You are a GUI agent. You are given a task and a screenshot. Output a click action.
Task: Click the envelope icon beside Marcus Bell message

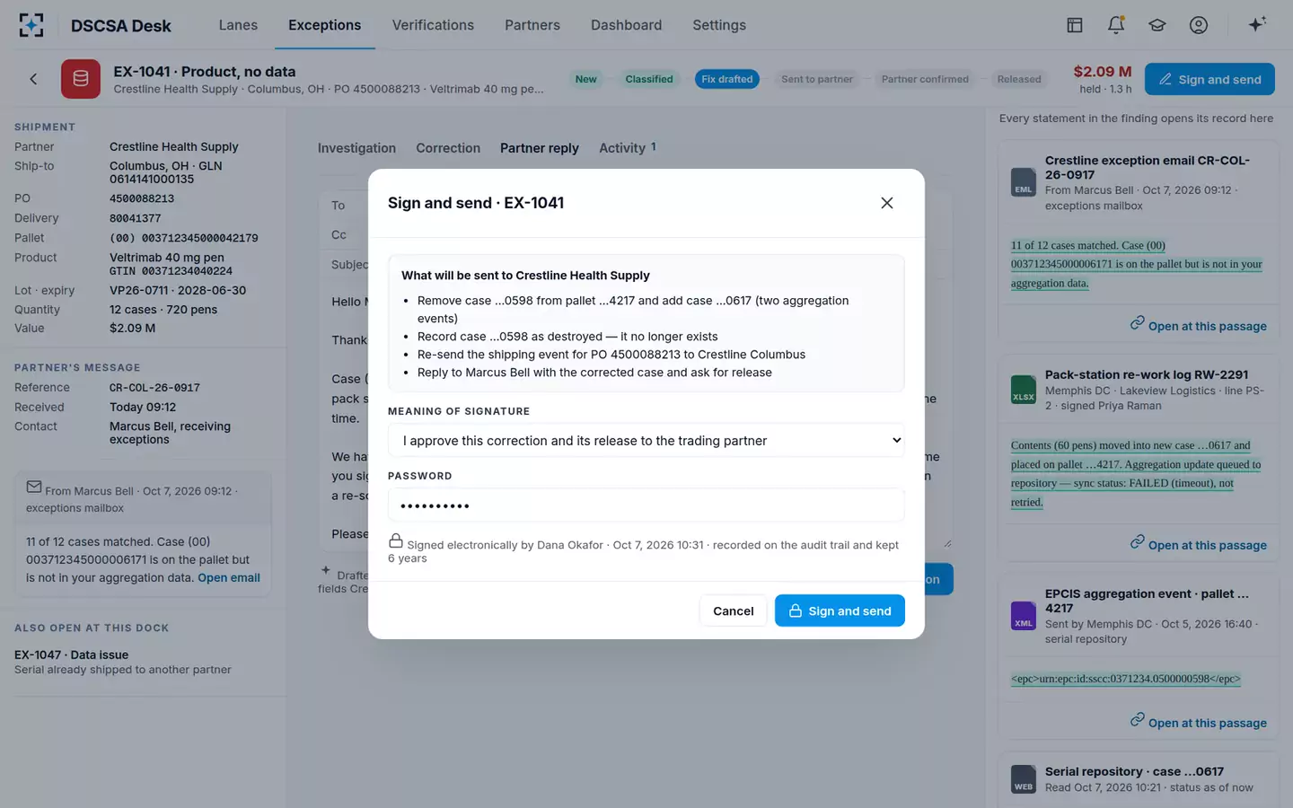tap(34, 487)
